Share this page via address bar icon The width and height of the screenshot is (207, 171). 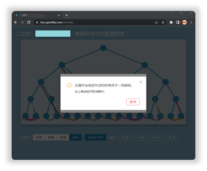tap(156, 22)
